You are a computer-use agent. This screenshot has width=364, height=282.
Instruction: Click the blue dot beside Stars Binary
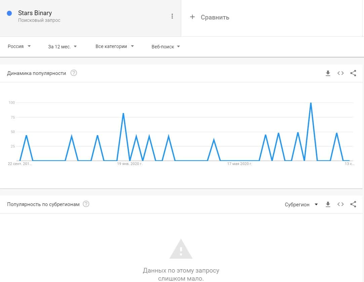pyautogui.click(x=9, y=13)
